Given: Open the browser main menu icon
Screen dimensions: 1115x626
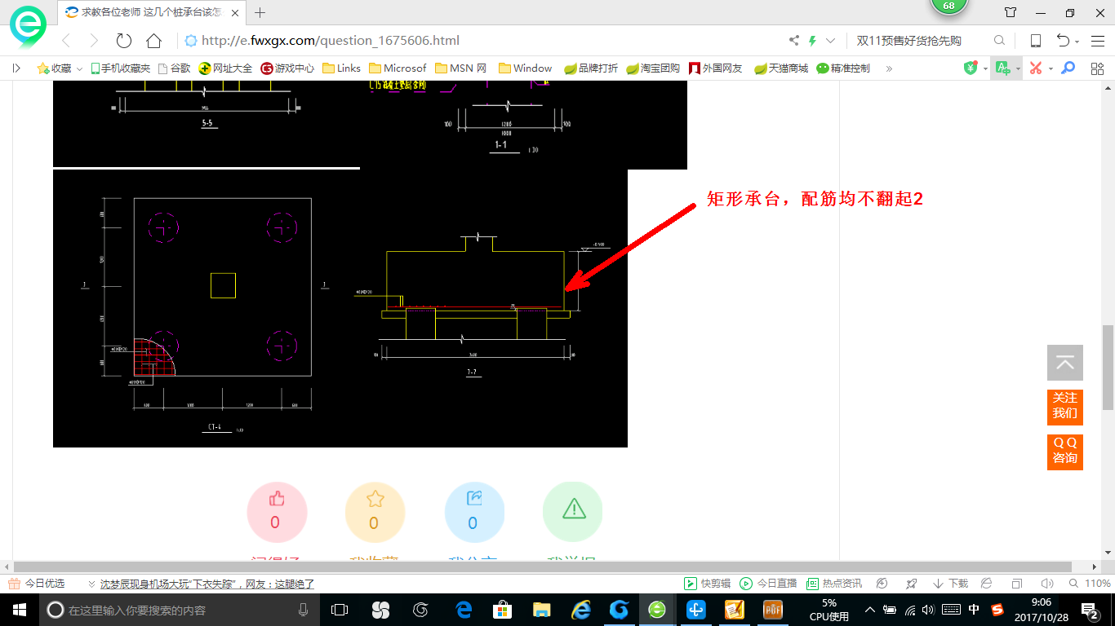Looking at the screenshot, I should [1097, 41].
